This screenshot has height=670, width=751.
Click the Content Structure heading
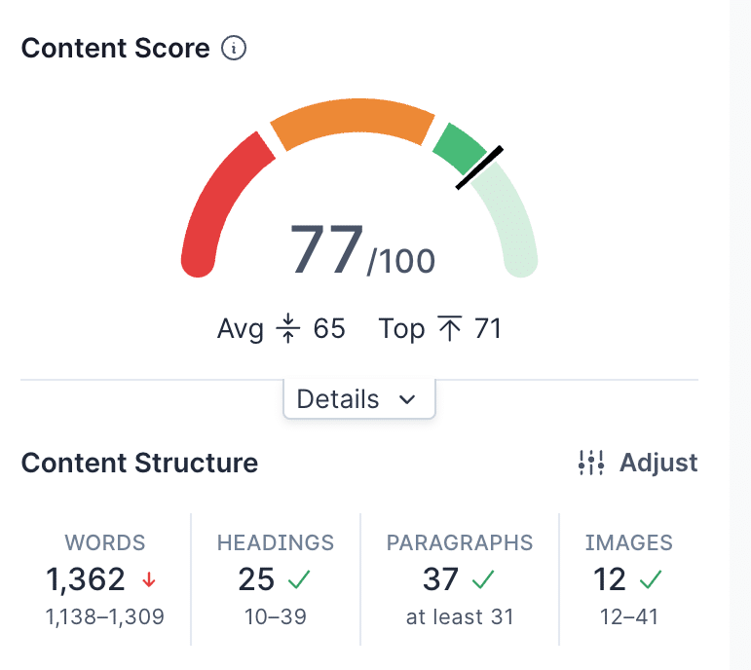139,464
